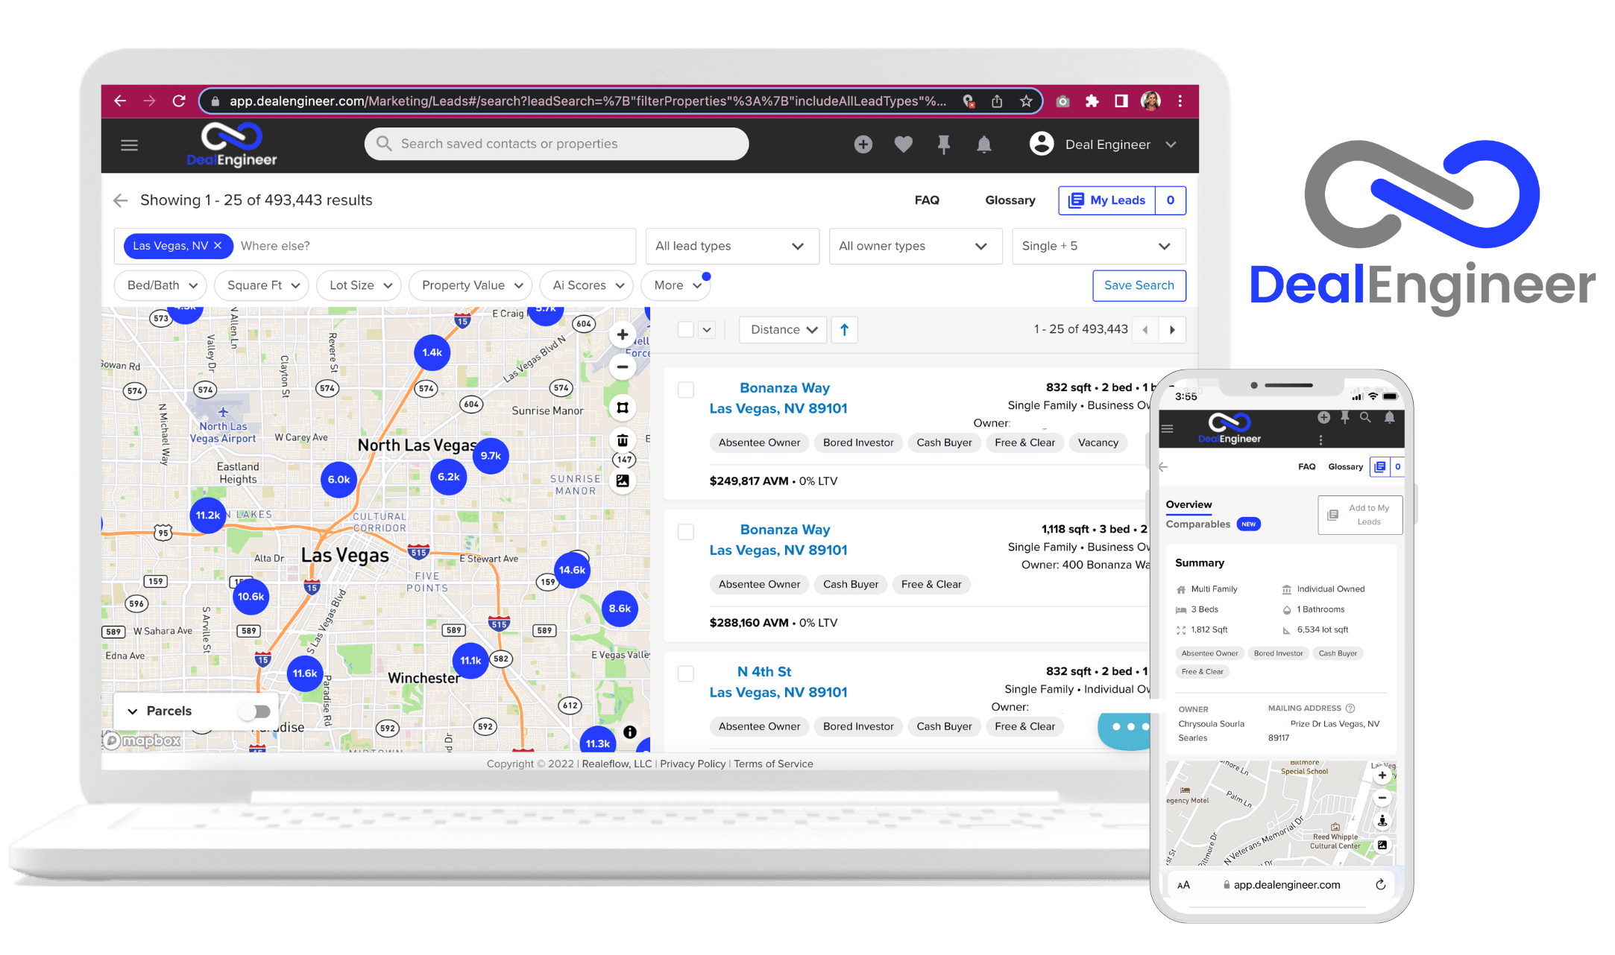Go to previous results page arrow
The height and width of the screenshot is (955, 1615).
pos(1145,330)
